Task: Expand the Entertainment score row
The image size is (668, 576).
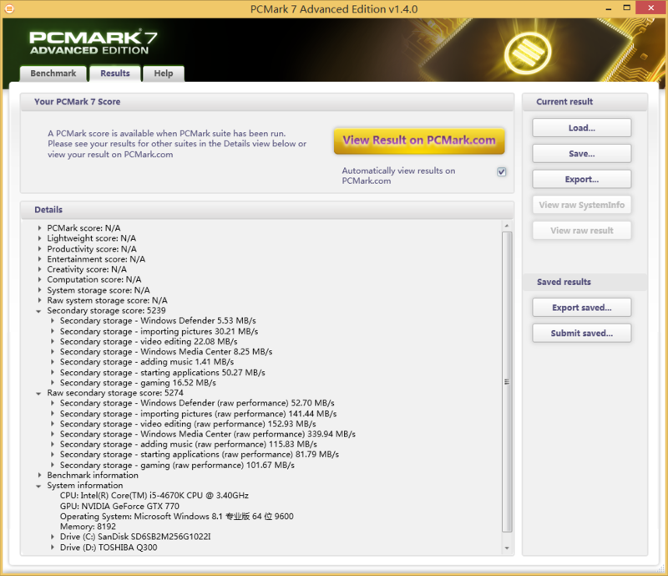Action: [39, 259]
